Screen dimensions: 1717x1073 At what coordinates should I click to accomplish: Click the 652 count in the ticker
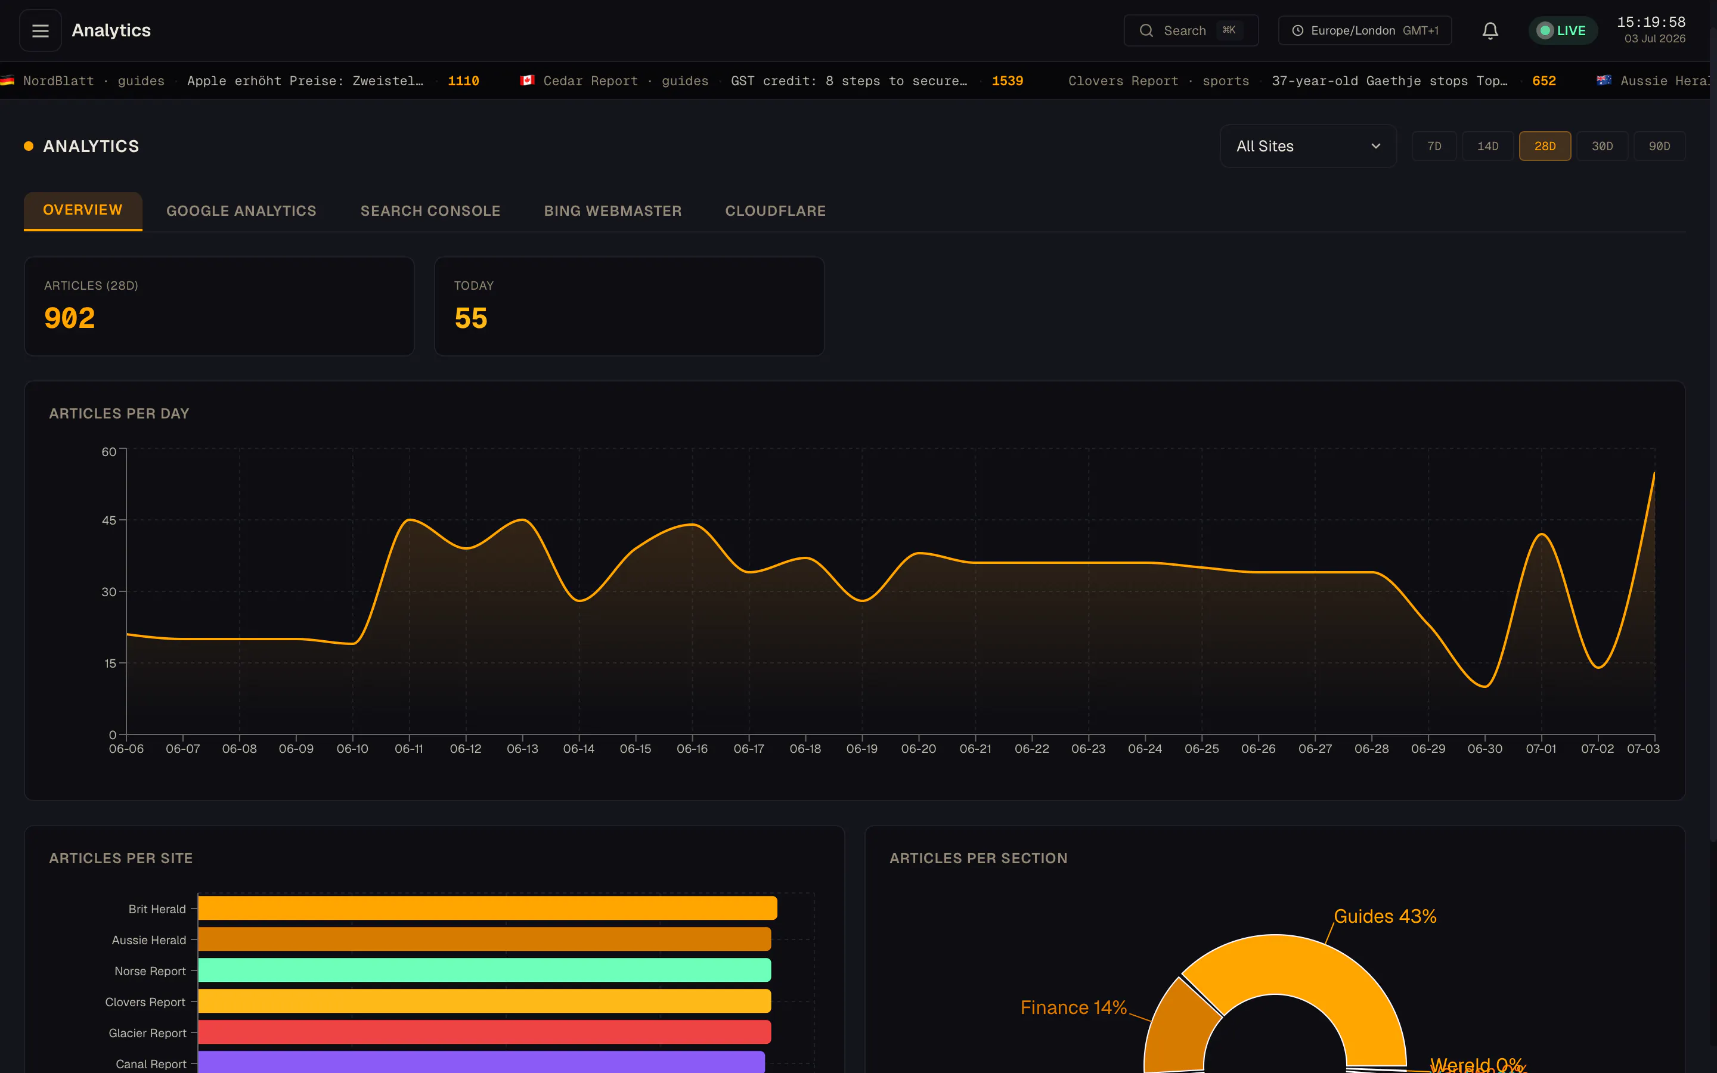point(1544,81)
